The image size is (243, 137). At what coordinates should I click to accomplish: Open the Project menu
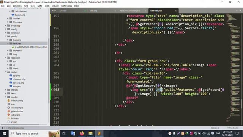[55, 6]
